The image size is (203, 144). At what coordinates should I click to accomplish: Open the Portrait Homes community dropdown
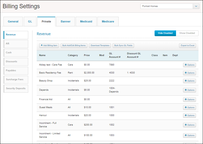coord(170,6)
